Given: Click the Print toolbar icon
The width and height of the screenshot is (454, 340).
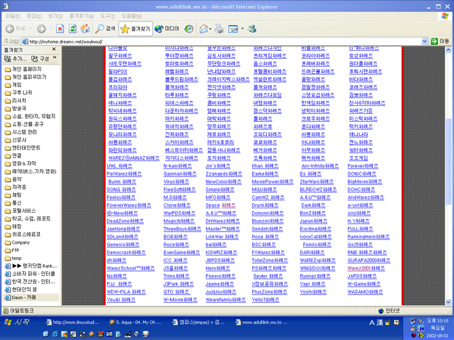Looking at the screenshot, I should pos(219,29).
